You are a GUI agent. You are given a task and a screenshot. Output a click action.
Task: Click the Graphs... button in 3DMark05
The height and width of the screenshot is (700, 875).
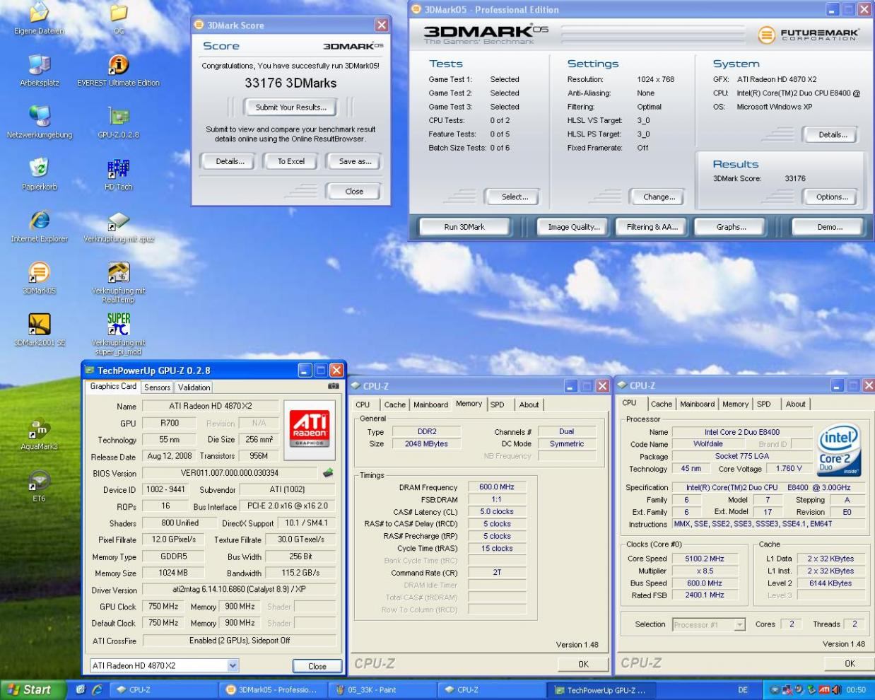731,227
